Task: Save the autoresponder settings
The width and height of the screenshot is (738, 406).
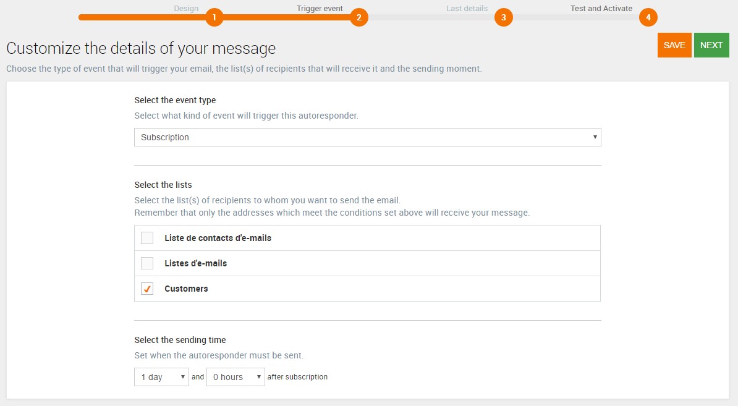Action: tap(674, 45)
